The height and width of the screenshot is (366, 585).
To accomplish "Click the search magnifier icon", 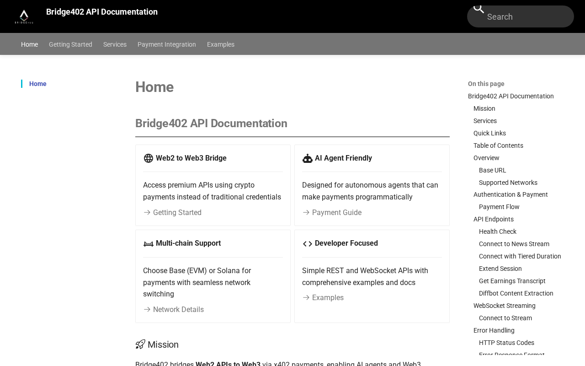I will click(479, 9).
